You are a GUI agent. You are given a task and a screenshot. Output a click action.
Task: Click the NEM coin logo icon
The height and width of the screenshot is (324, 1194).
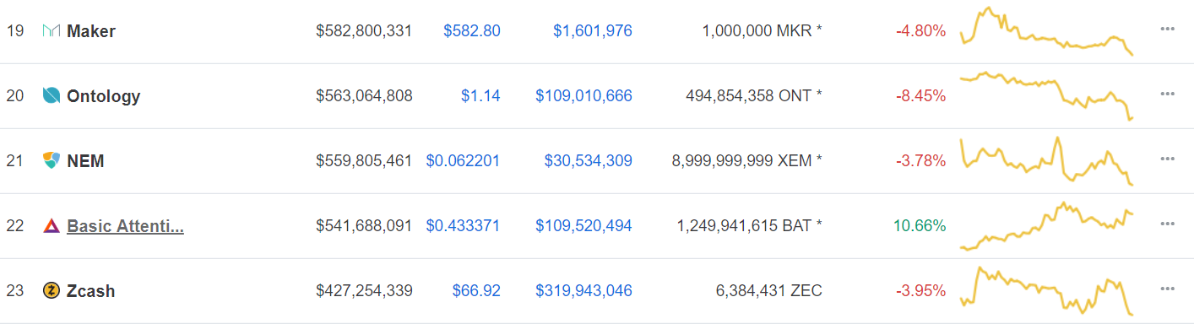[x=52, y=160]
